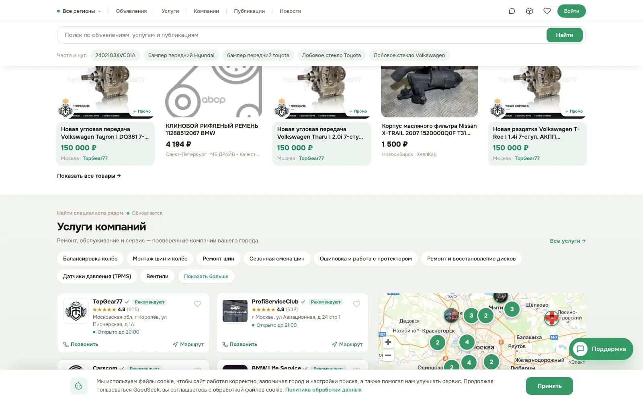Add TopGear77 company to favorites
The image size is (643, 402).
[197, 304]
